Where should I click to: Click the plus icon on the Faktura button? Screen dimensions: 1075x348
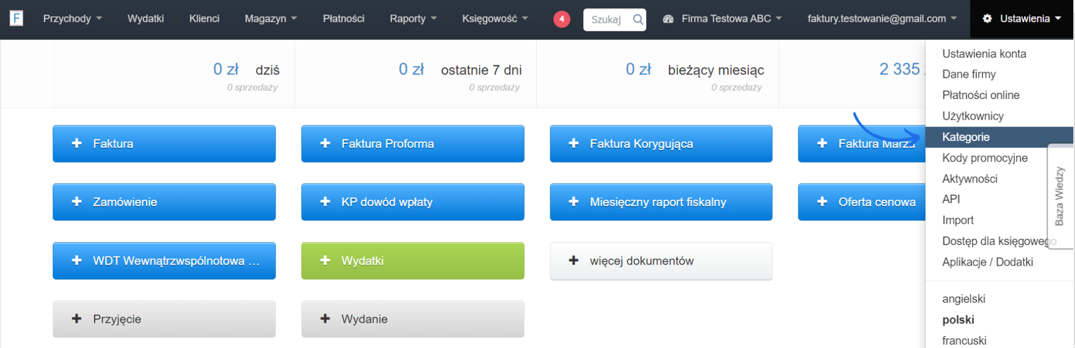pyautogui.click(x=77, y=143)
